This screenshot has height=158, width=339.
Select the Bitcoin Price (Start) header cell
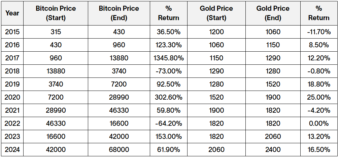click(x=56, y=13)
